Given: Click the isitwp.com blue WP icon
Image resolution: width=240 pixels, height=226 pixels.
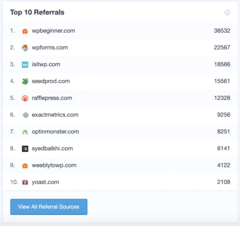Looking at the screenshot, I should (x=25, y=65).
